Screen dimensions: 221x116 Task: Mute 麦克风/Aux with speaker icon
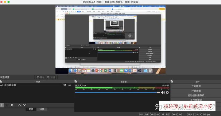tap(163, 92)
